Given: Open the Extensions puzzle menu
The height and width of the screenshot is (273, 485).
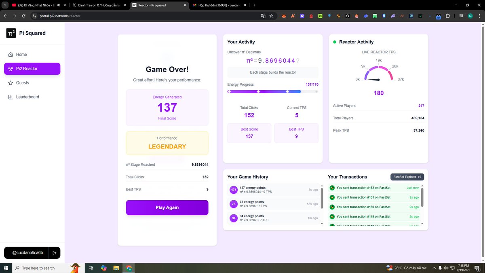Looking at the screenshot, I should [x=448, y=16].
